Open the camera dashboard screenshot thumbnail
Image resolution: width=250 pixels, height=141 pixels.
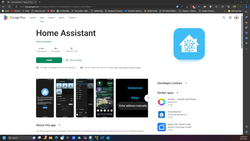coord(105,98)
